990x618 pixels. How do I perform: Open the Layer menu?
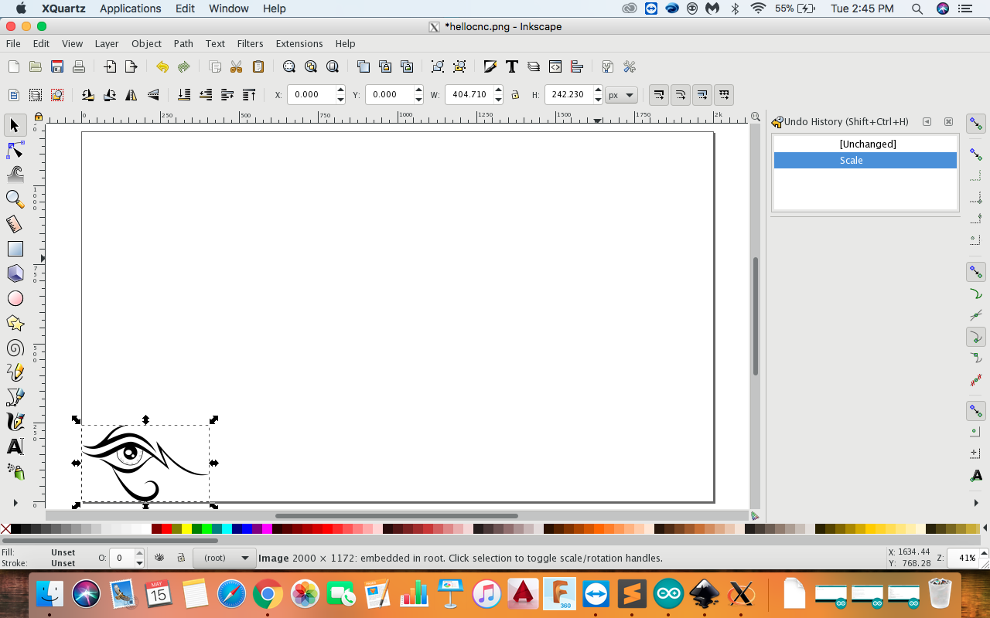click(107, 43)
